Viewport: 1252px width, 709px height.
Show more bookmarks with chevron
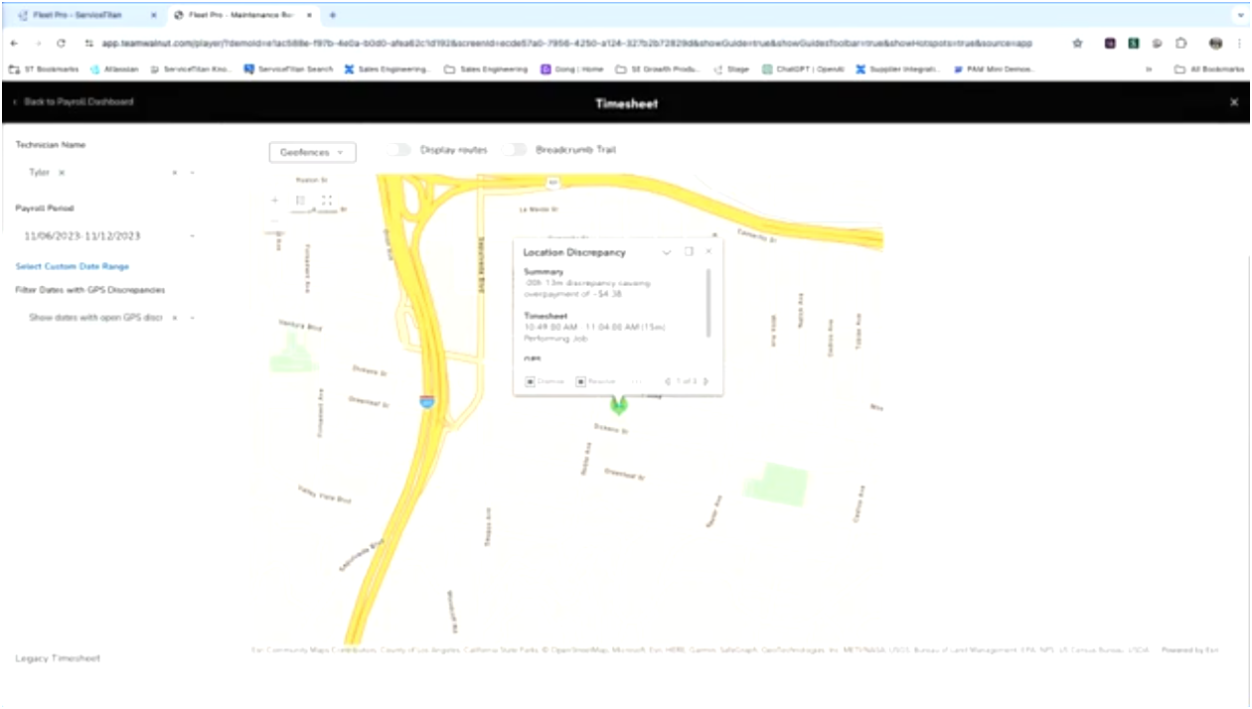[1150, 70]
